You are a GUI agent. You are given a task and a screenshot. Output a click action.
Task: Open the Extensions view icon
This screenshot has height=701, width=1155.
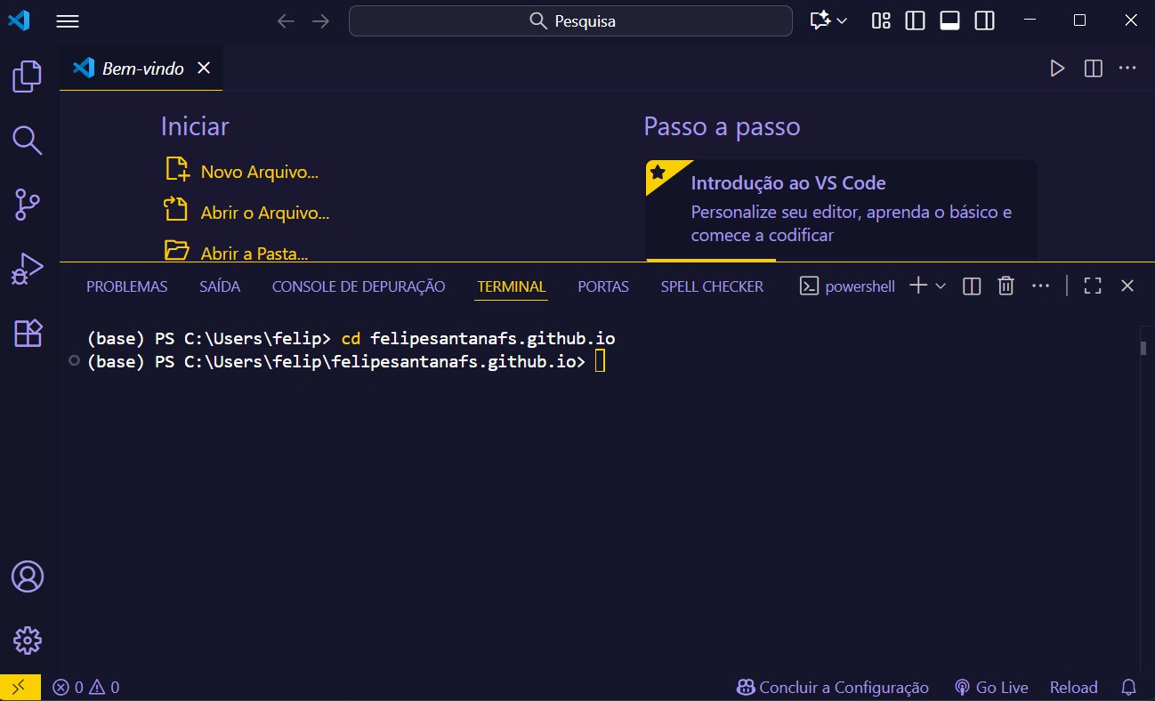26,334
